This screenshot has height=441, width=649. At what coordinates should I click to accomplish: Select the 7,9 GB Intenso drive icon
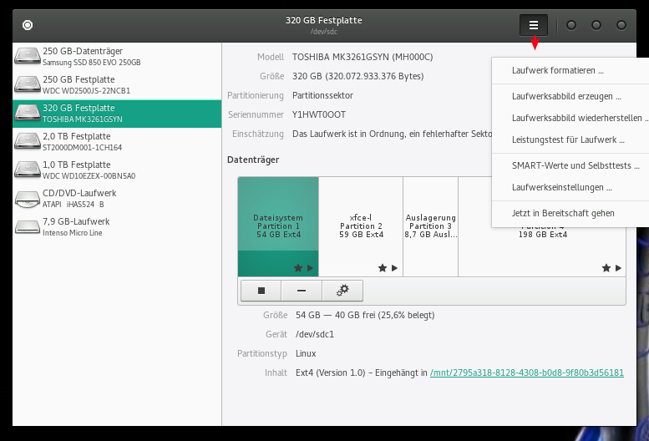tap(28, 226)
